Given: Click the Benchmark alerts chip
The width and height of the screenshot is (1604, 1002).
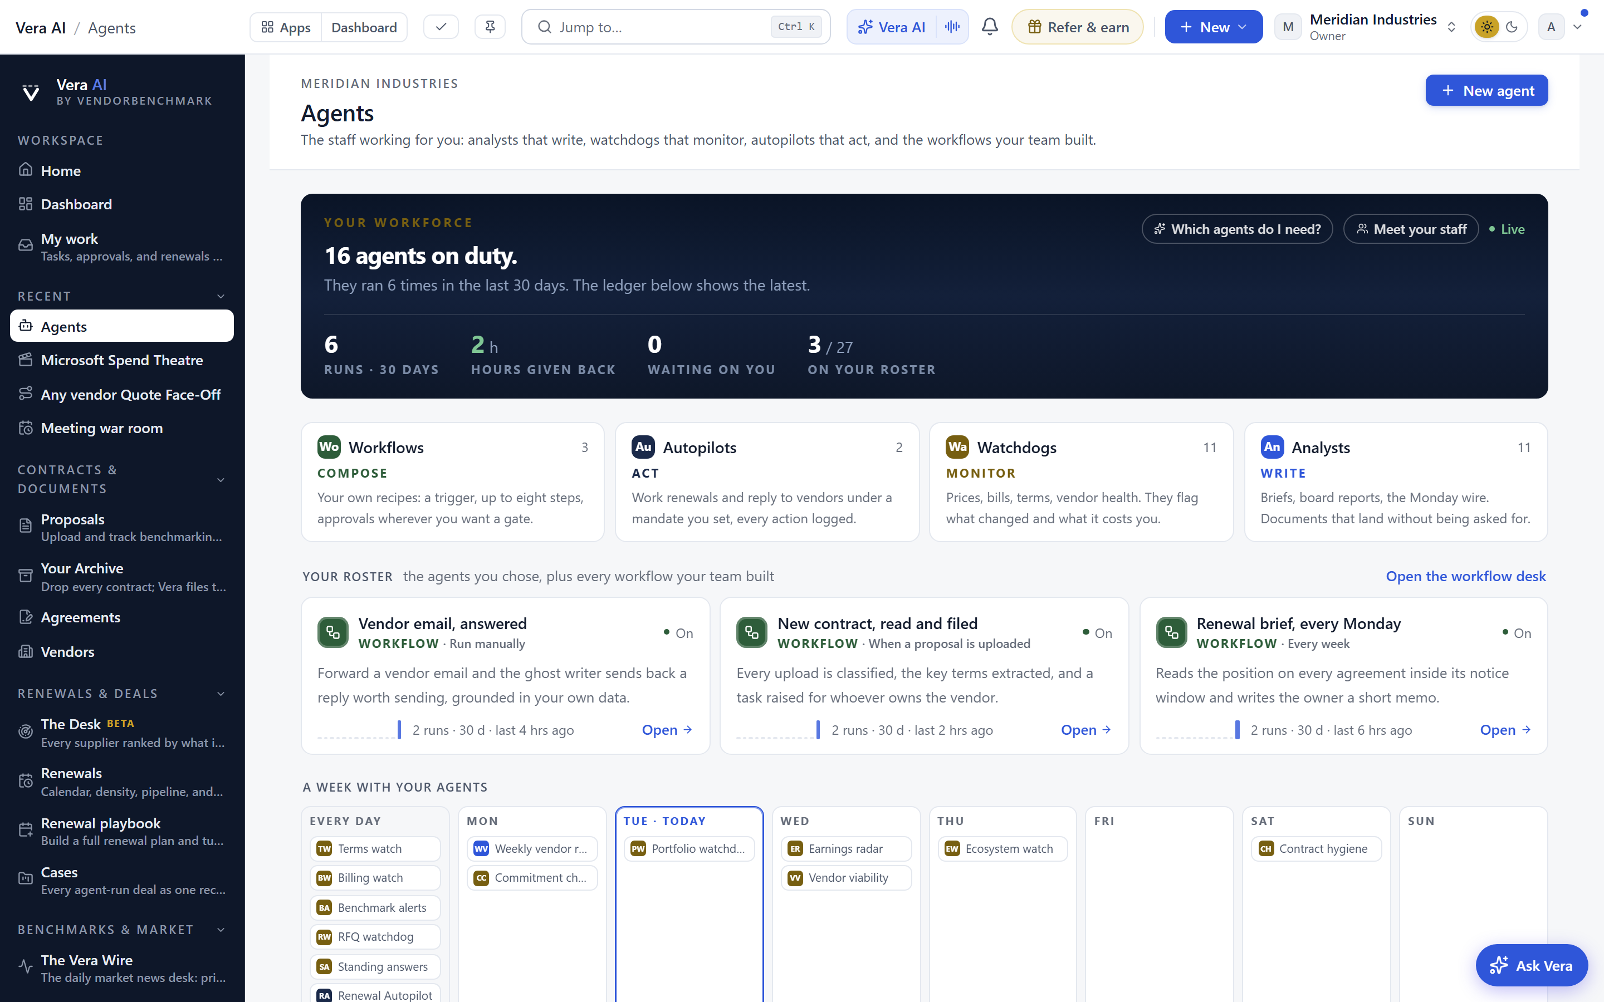Looking at the screenshot, I should pos(375,907).
